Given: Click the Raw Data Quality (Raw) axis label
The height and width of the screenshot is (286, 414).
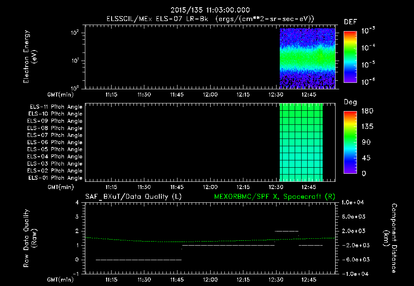Looking at the screenshot, I should click(30, 238).
